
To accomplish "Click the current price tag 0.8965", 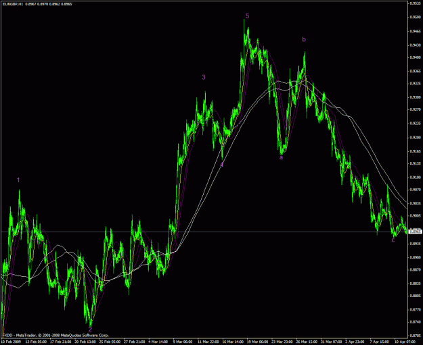I will click(x=416, y=232).
